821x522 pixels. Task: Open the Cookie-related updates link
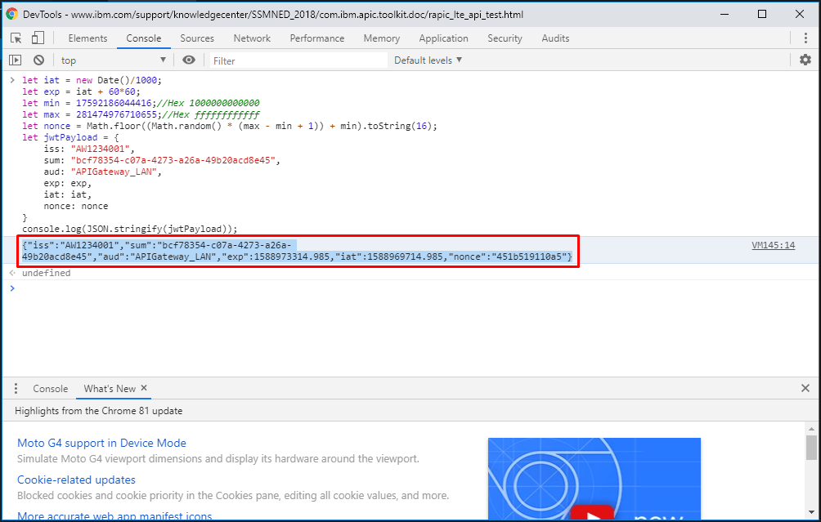click(76, 480)
